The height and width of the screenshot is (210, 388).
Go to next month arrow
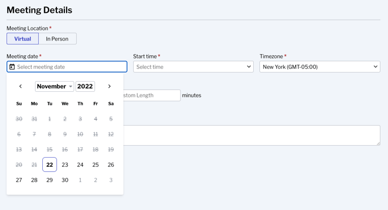pyautogui.click(x=109, y=86)
